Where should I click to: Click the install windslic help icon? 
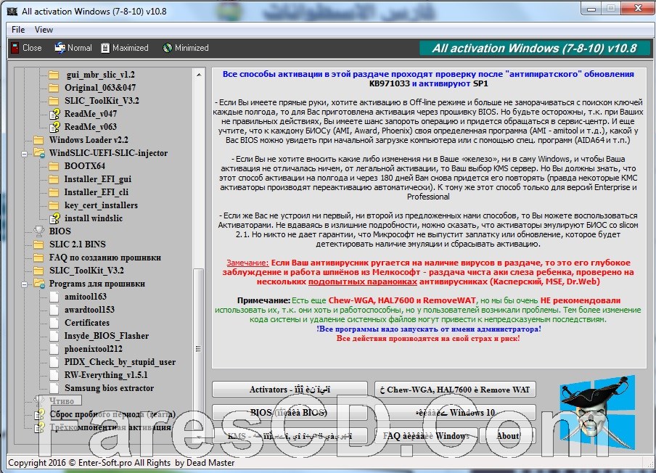(x=54, y=218)
